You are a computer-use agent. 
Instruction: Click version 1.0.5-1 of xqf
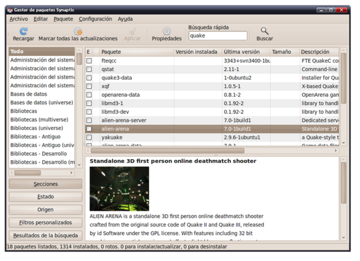pyautogui.click(x=232, y=86)
